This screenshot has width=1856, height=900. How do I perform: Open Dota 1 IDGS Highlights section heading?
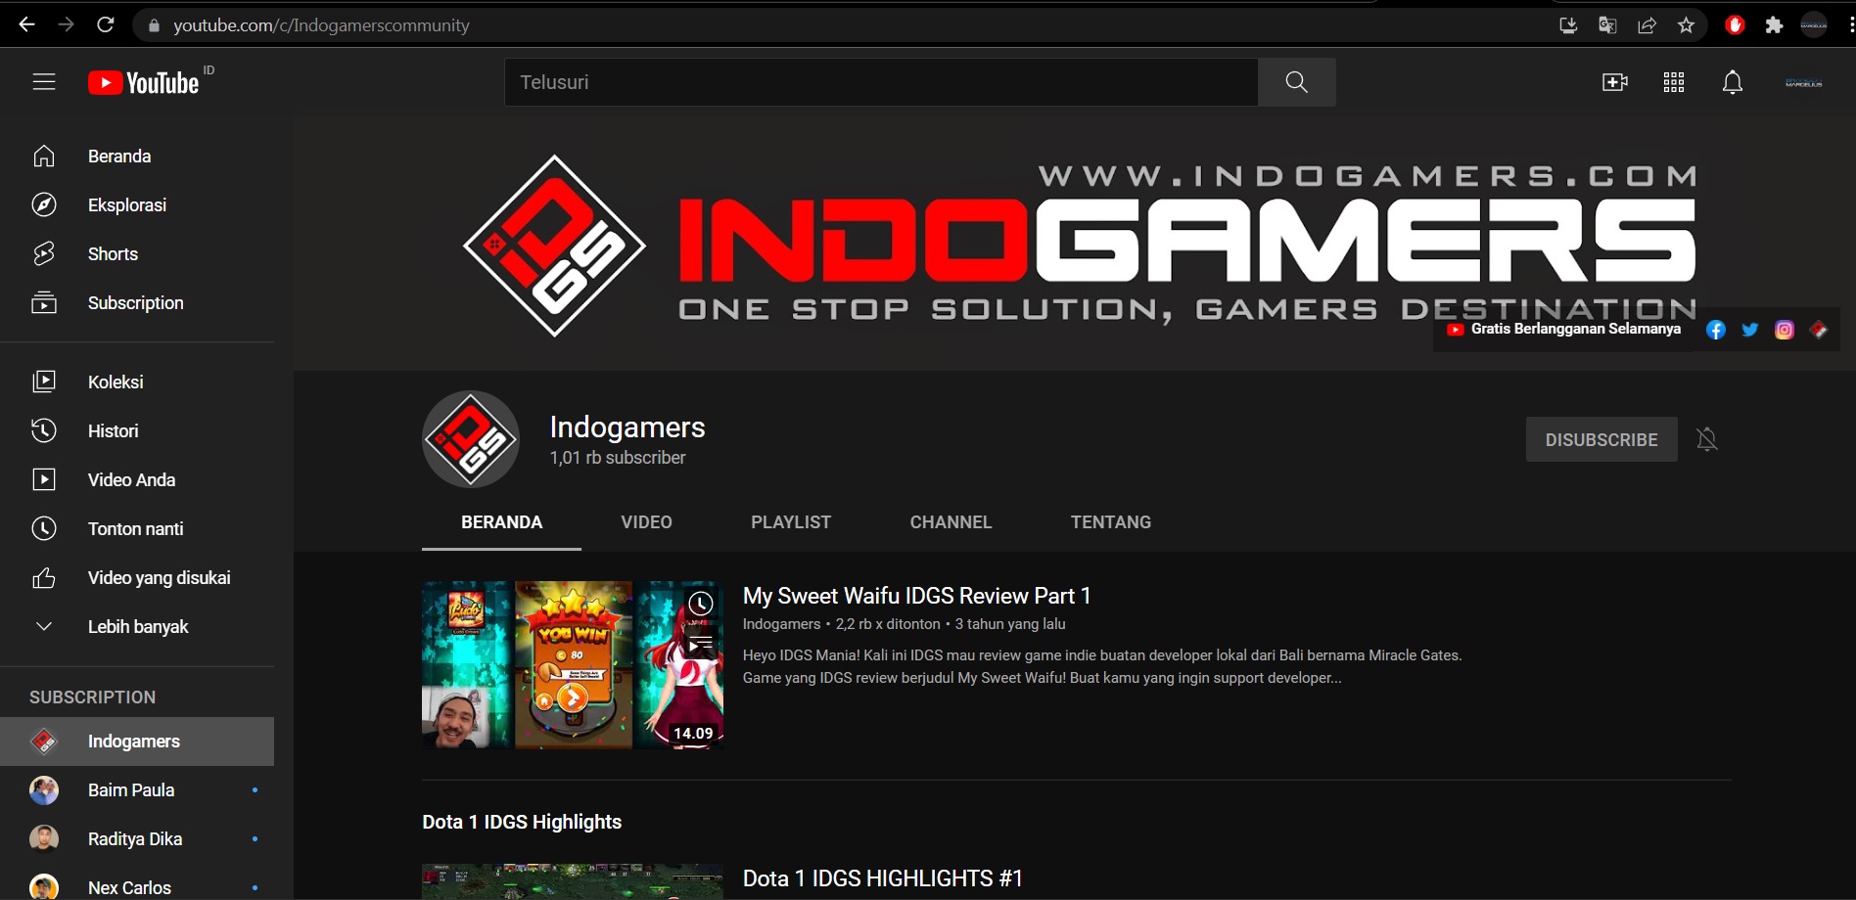[522, 822]
